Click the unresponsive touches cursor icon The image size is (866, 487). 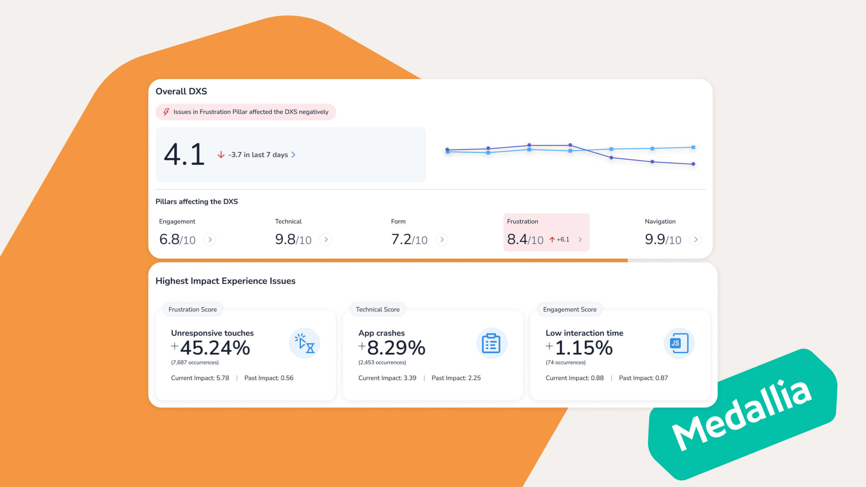[x=304, y=343]
